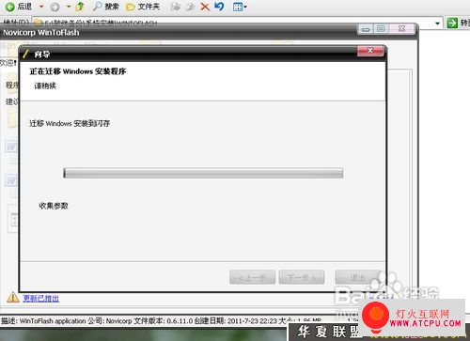Click the Exit wizard button

point(357,277)
